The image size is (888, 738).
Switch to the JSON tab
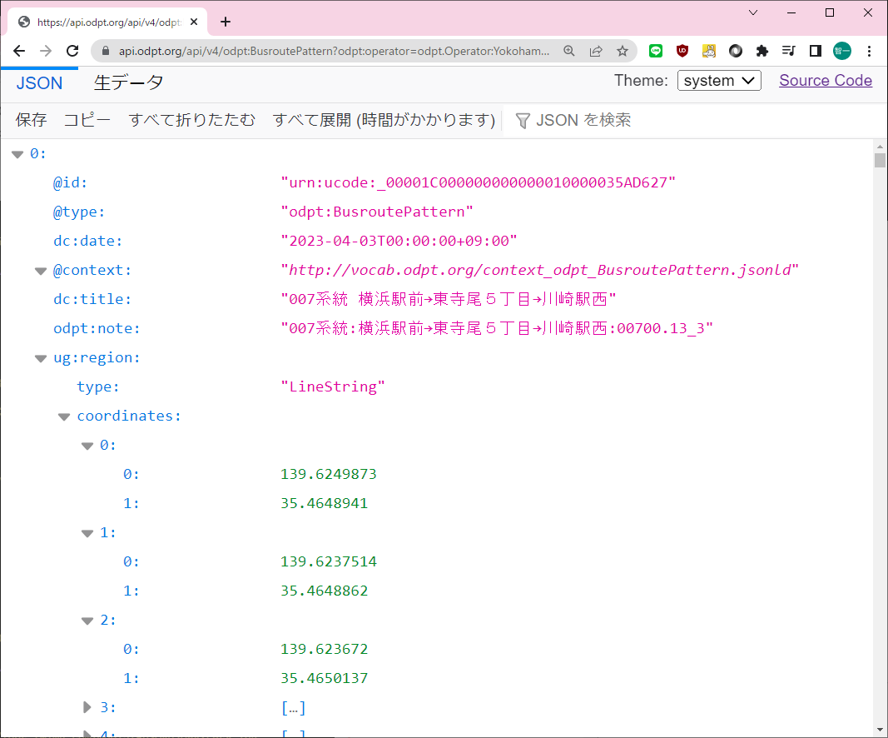coord(39,82)
